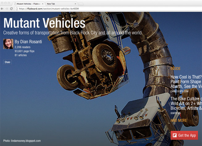
Task: Click the 2,206 readers text
Action: [x=23, y=47]
